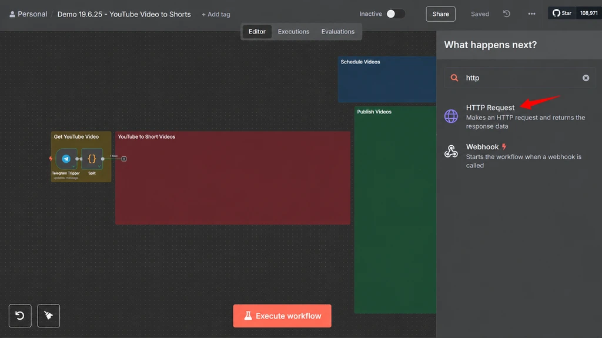Choose the Webhook node icon

[x=451, y=151]
